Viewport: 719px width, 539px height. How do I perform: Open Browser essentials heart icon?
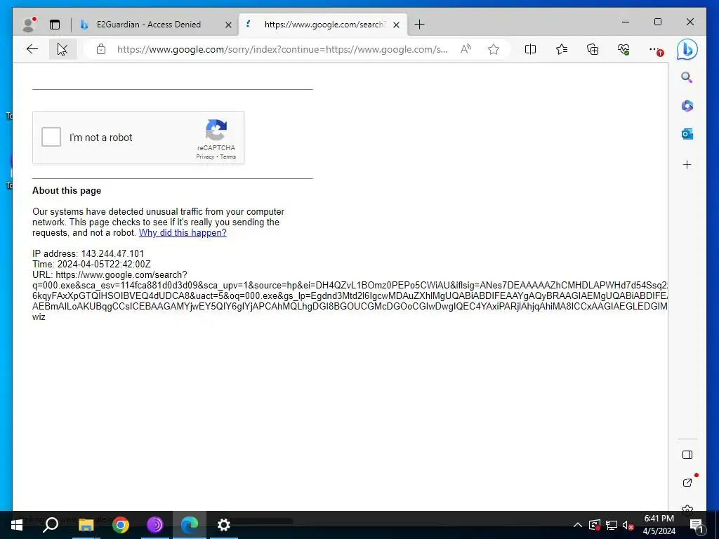coord(624,49)
